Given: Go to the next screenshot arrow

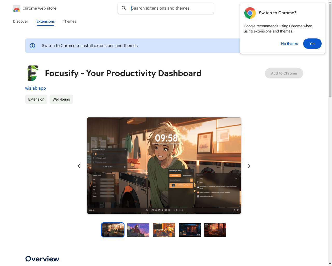Looking at the screenshot, I should tap(249, 166).
